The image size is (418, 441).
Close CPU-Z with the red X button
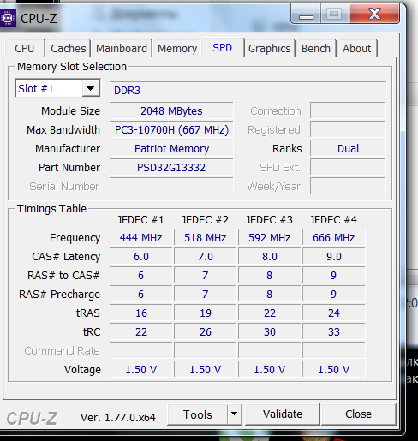374,14
